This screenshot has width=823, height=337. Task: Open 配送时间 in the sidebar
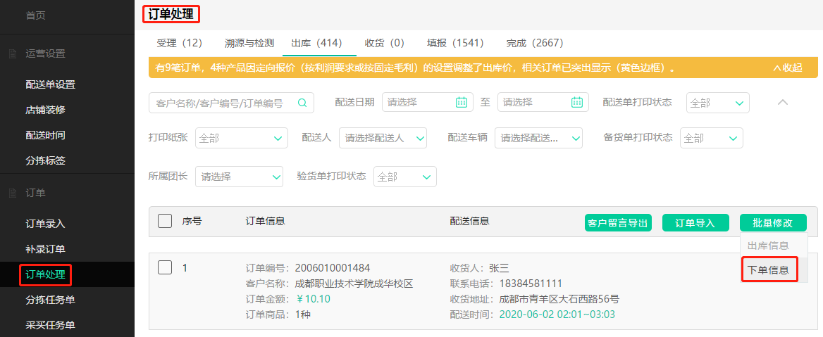(x=45, y=135)
